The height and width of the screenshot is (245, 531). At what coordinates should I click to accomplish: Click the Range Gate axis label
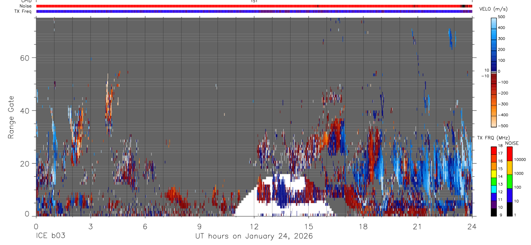pyautogui.click(x=12, y=117)
